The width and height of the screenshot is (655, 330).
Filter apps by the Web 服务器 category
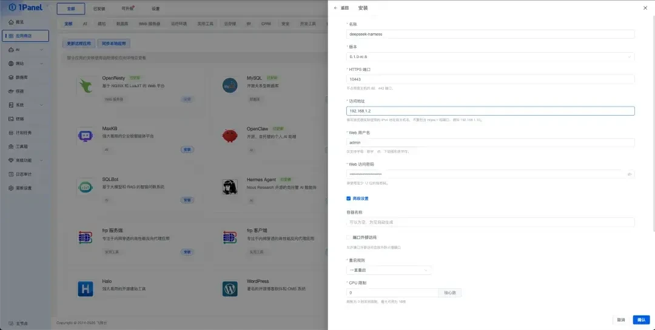point(150,24)
